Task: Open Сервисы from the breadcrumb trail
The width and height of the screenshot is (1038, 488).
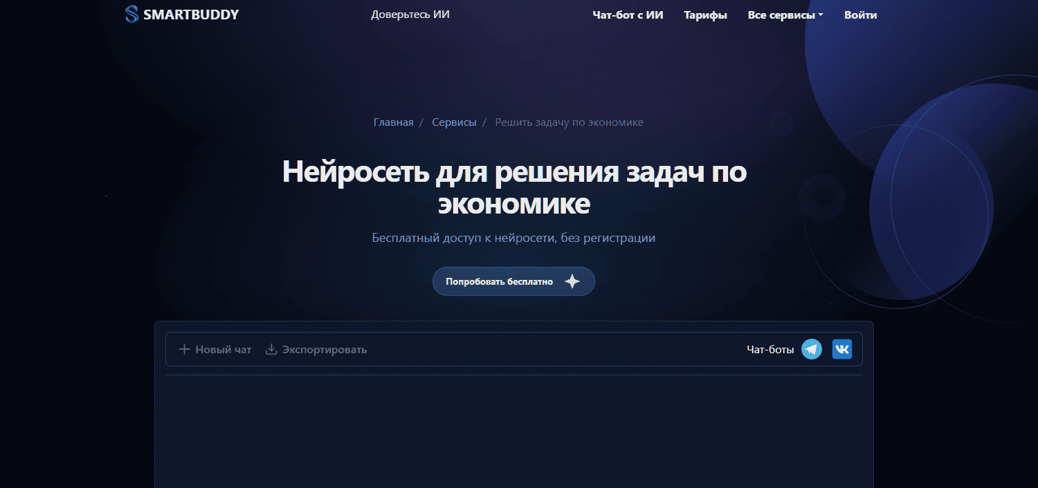Action: pos(454,122)
